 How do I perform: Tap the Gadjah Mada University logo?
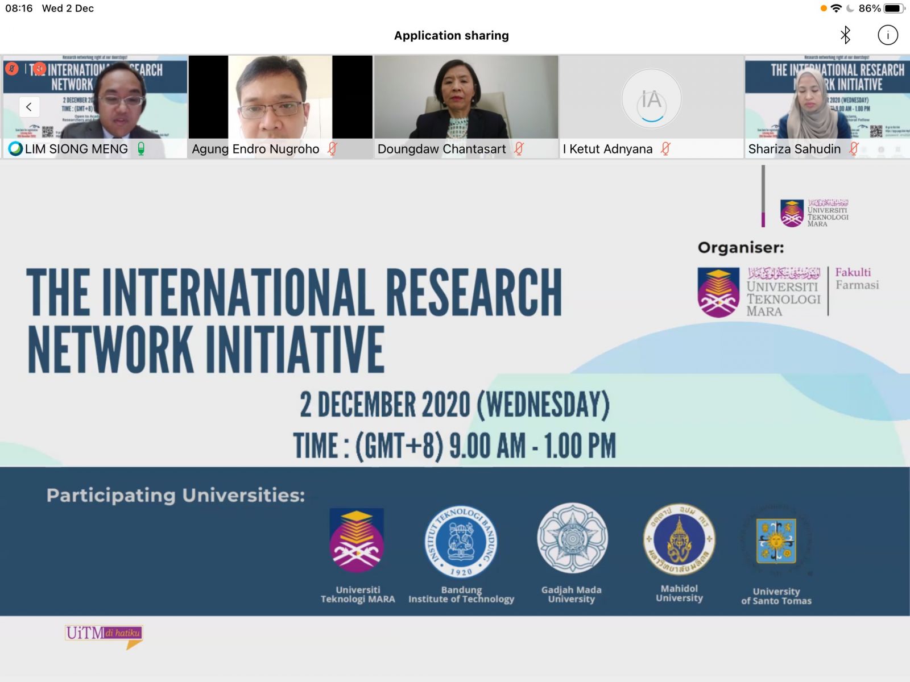pos(572,538)
